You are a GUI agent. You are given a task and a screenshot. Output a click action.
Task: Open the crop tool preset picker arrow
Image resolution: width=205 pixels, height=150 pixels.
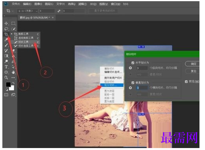13,11
